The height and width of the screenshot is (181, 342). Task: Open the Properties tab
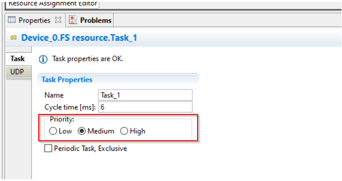pyautogui.click(x=35, y=20)
